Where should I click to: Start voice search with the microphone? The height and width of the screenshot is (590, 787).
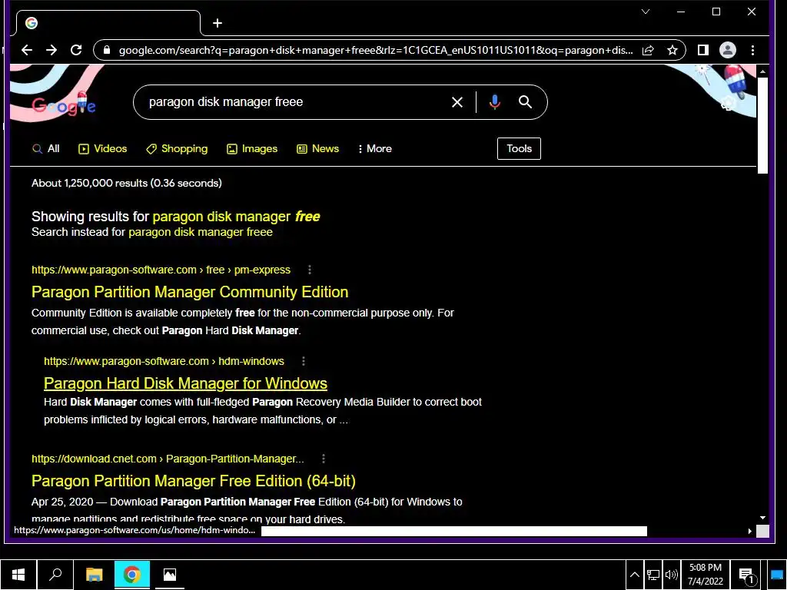(x=494, y=102)
